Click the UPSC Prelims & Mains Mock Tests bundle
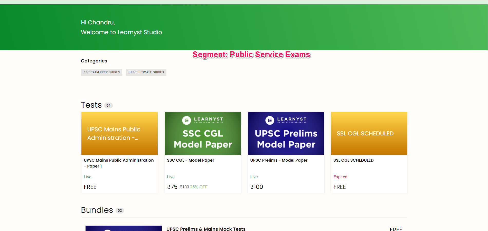This screenshot has height=231, width=488. point(206,229)
